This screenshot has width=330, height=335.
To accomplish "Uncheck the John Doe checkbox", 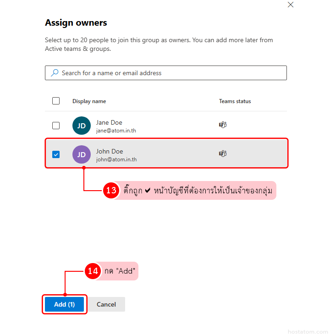I will [x=56, y=154].
